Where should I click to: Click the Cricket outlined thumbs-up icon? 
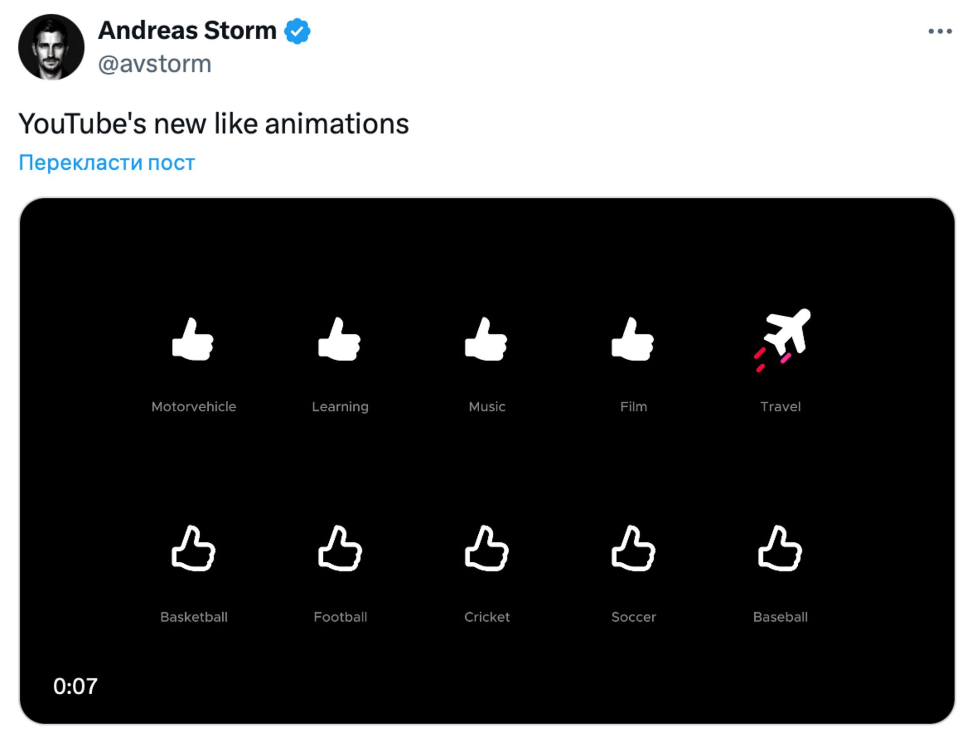[487, 548]
